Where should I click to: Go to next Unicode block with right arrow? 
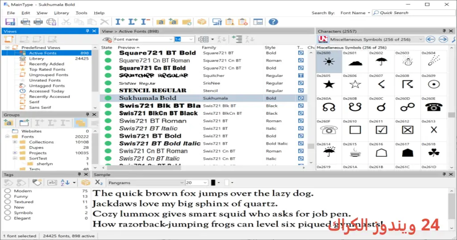pos(443,39)
